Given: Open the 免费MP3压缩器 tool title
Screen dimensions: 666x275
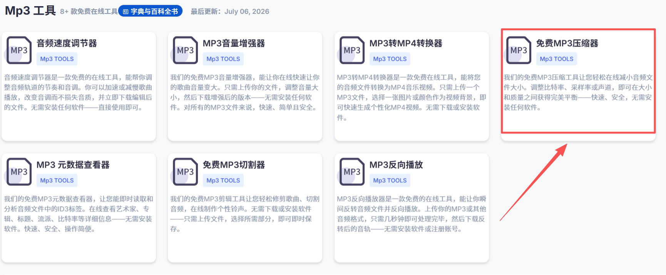Looking at the screenshot, I should coord(567,43).
